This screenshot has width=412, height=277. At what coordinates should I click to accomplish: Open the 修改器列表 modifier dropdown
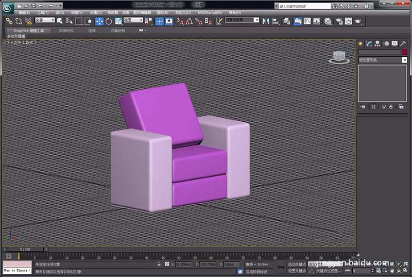382,60
